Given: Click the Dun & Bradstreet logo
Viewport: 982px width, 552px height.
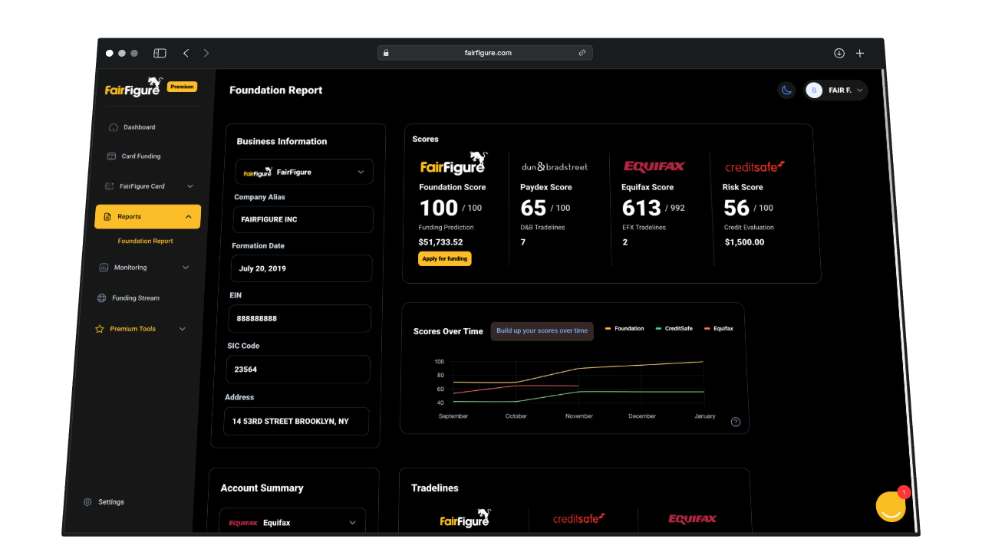Looking at the screenshot, I should (555, 166).
